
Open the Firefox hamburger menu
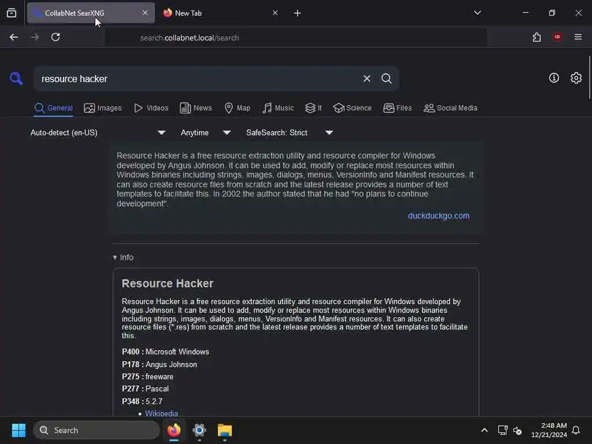pos(578,37)
